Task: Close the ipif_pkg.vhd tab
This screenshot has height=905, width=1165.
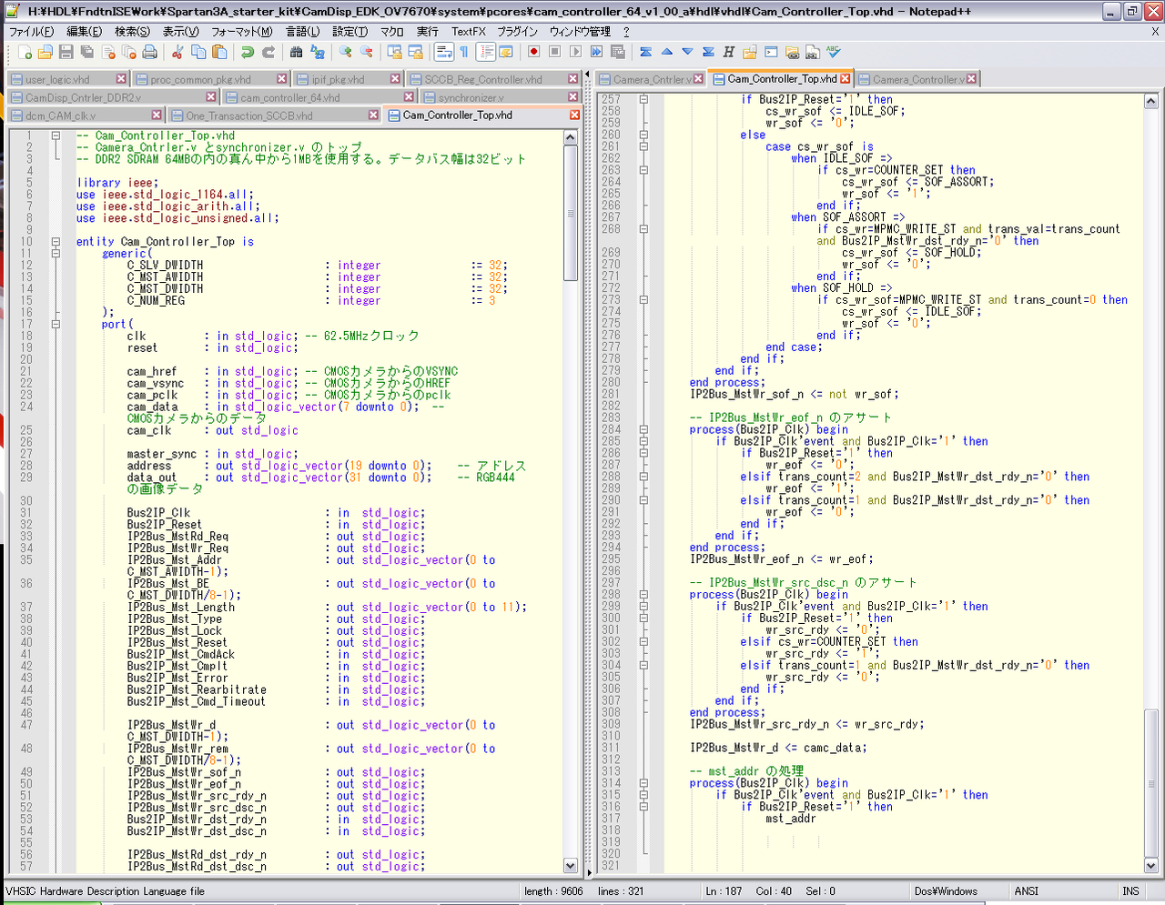Action: [395, 79]
